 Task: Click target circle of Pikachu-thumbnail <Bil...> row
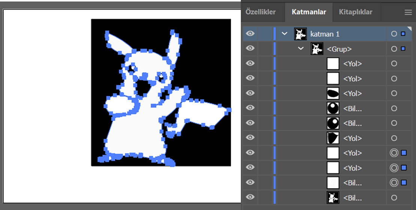click(394, 198)
